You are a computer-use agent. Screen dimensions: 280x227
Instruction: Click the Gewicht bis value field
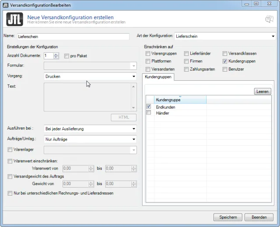tap(119, 184)
